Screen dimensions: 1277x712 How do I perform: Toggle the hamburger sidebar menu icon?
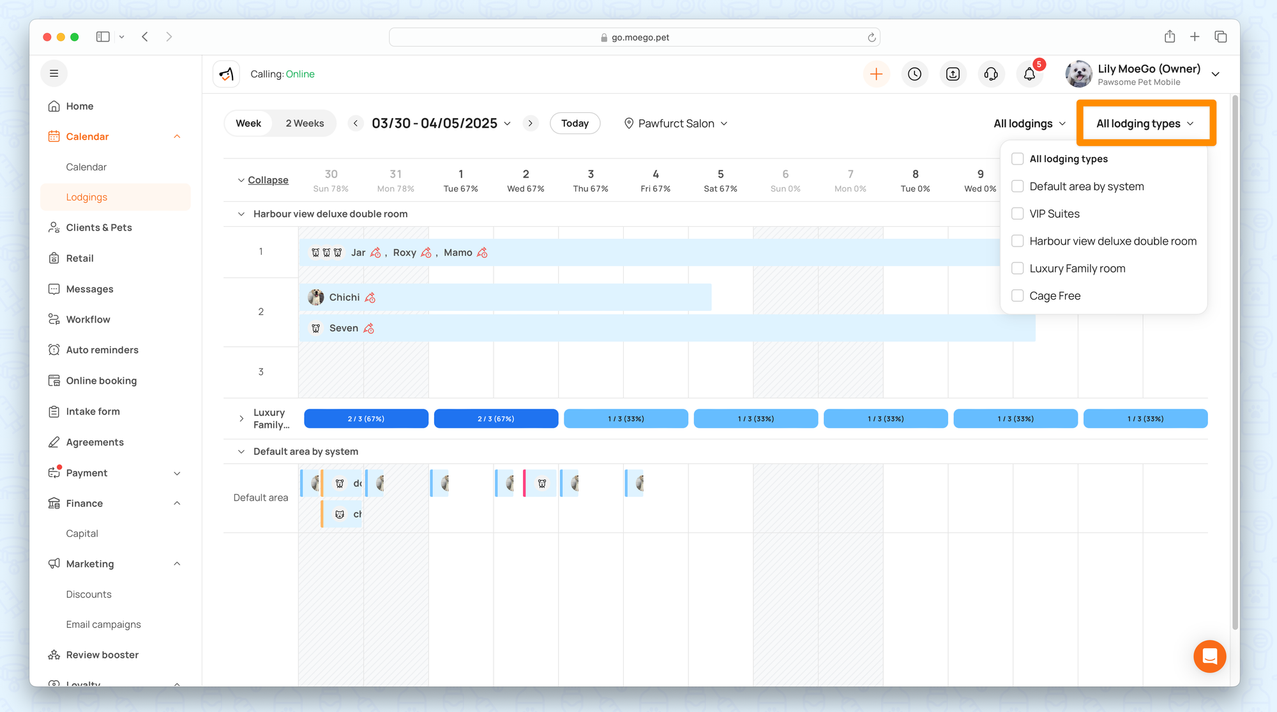[54, 73]
